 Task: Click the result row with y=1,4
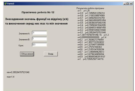click(x=92, y=37)
